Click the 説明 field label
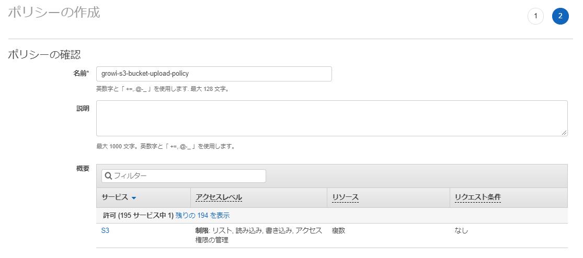The height and width of the screenshot is (258, 583). [83, 109]
